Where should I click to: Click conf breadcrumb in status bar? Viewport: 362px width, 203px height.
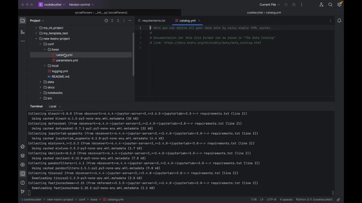coord(82,200)
